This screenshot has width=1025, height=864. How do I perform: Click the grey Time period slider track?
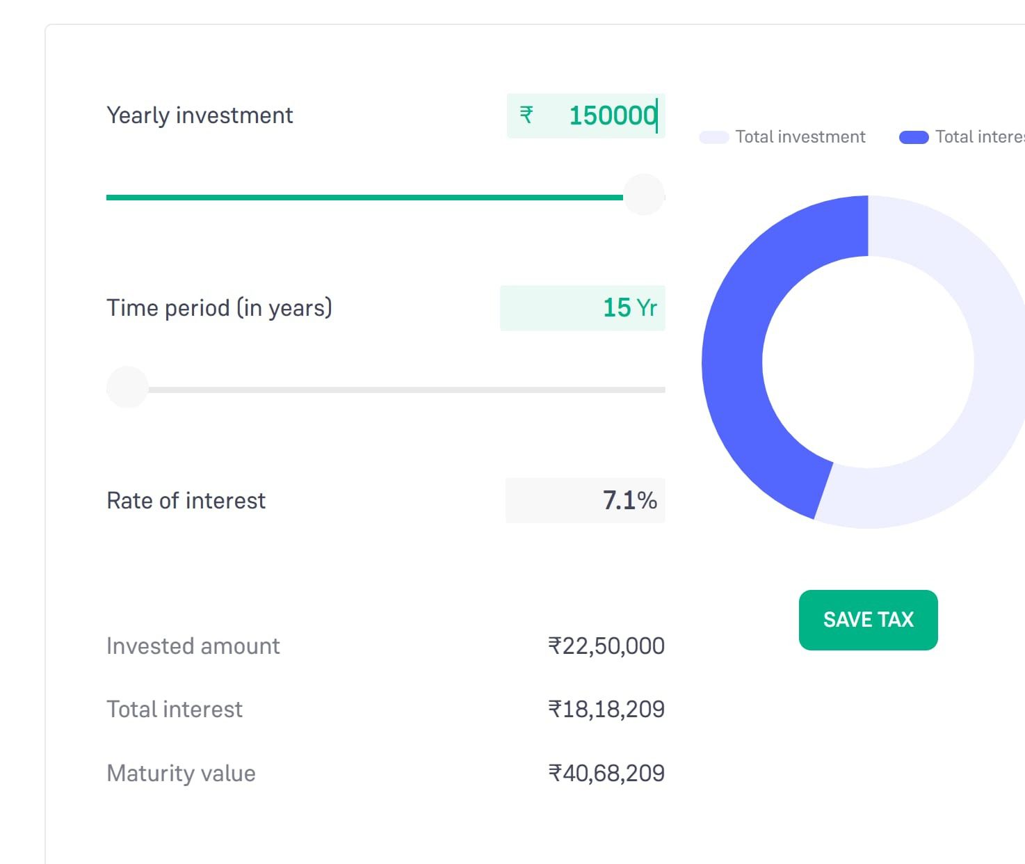403,390
